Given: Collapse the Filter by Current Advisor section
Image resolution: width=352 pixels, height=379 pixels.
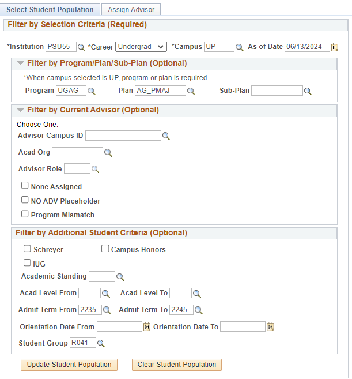Looking at the screenshot, I should [x=21, y=110].
